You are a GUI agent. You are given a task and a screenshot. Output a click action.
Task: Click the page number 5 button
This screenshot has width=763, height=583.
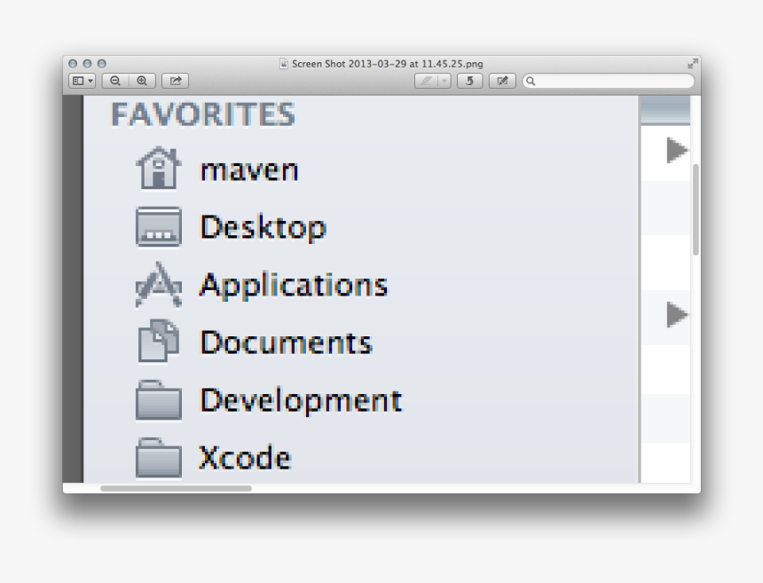point(469,80)
